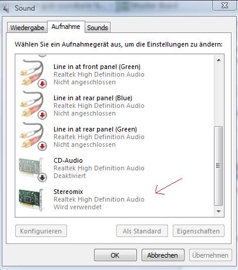Switch to the Wiedergabe tab
Viewport: 238px width, 270px height.
27,28
